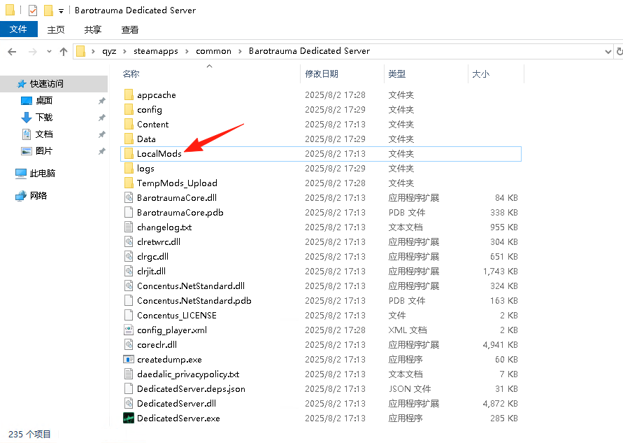Sort by 修改日期 column header
The height and width of the screenshot is (443, 623).
pos(322,74)
